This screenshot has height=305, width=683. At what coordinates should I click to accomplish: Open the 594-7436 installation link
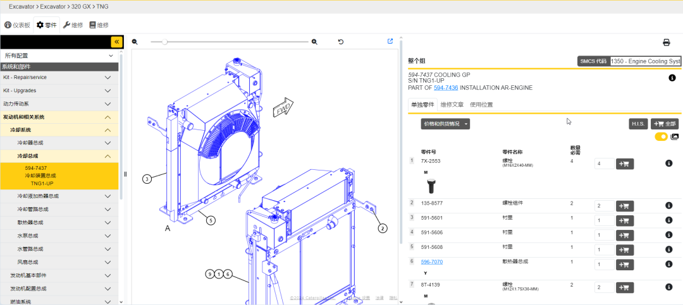pos(446,88)
